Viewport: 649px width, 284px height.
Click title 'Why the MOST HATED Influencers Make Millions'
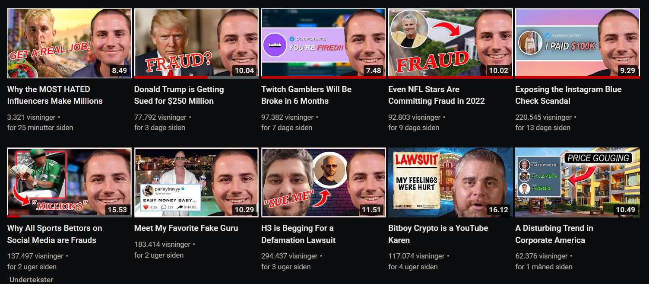click(x=55, y=95)
